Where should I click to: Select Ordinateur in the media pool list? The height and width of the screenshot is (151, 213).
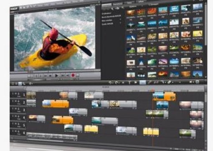pos(106,13)
